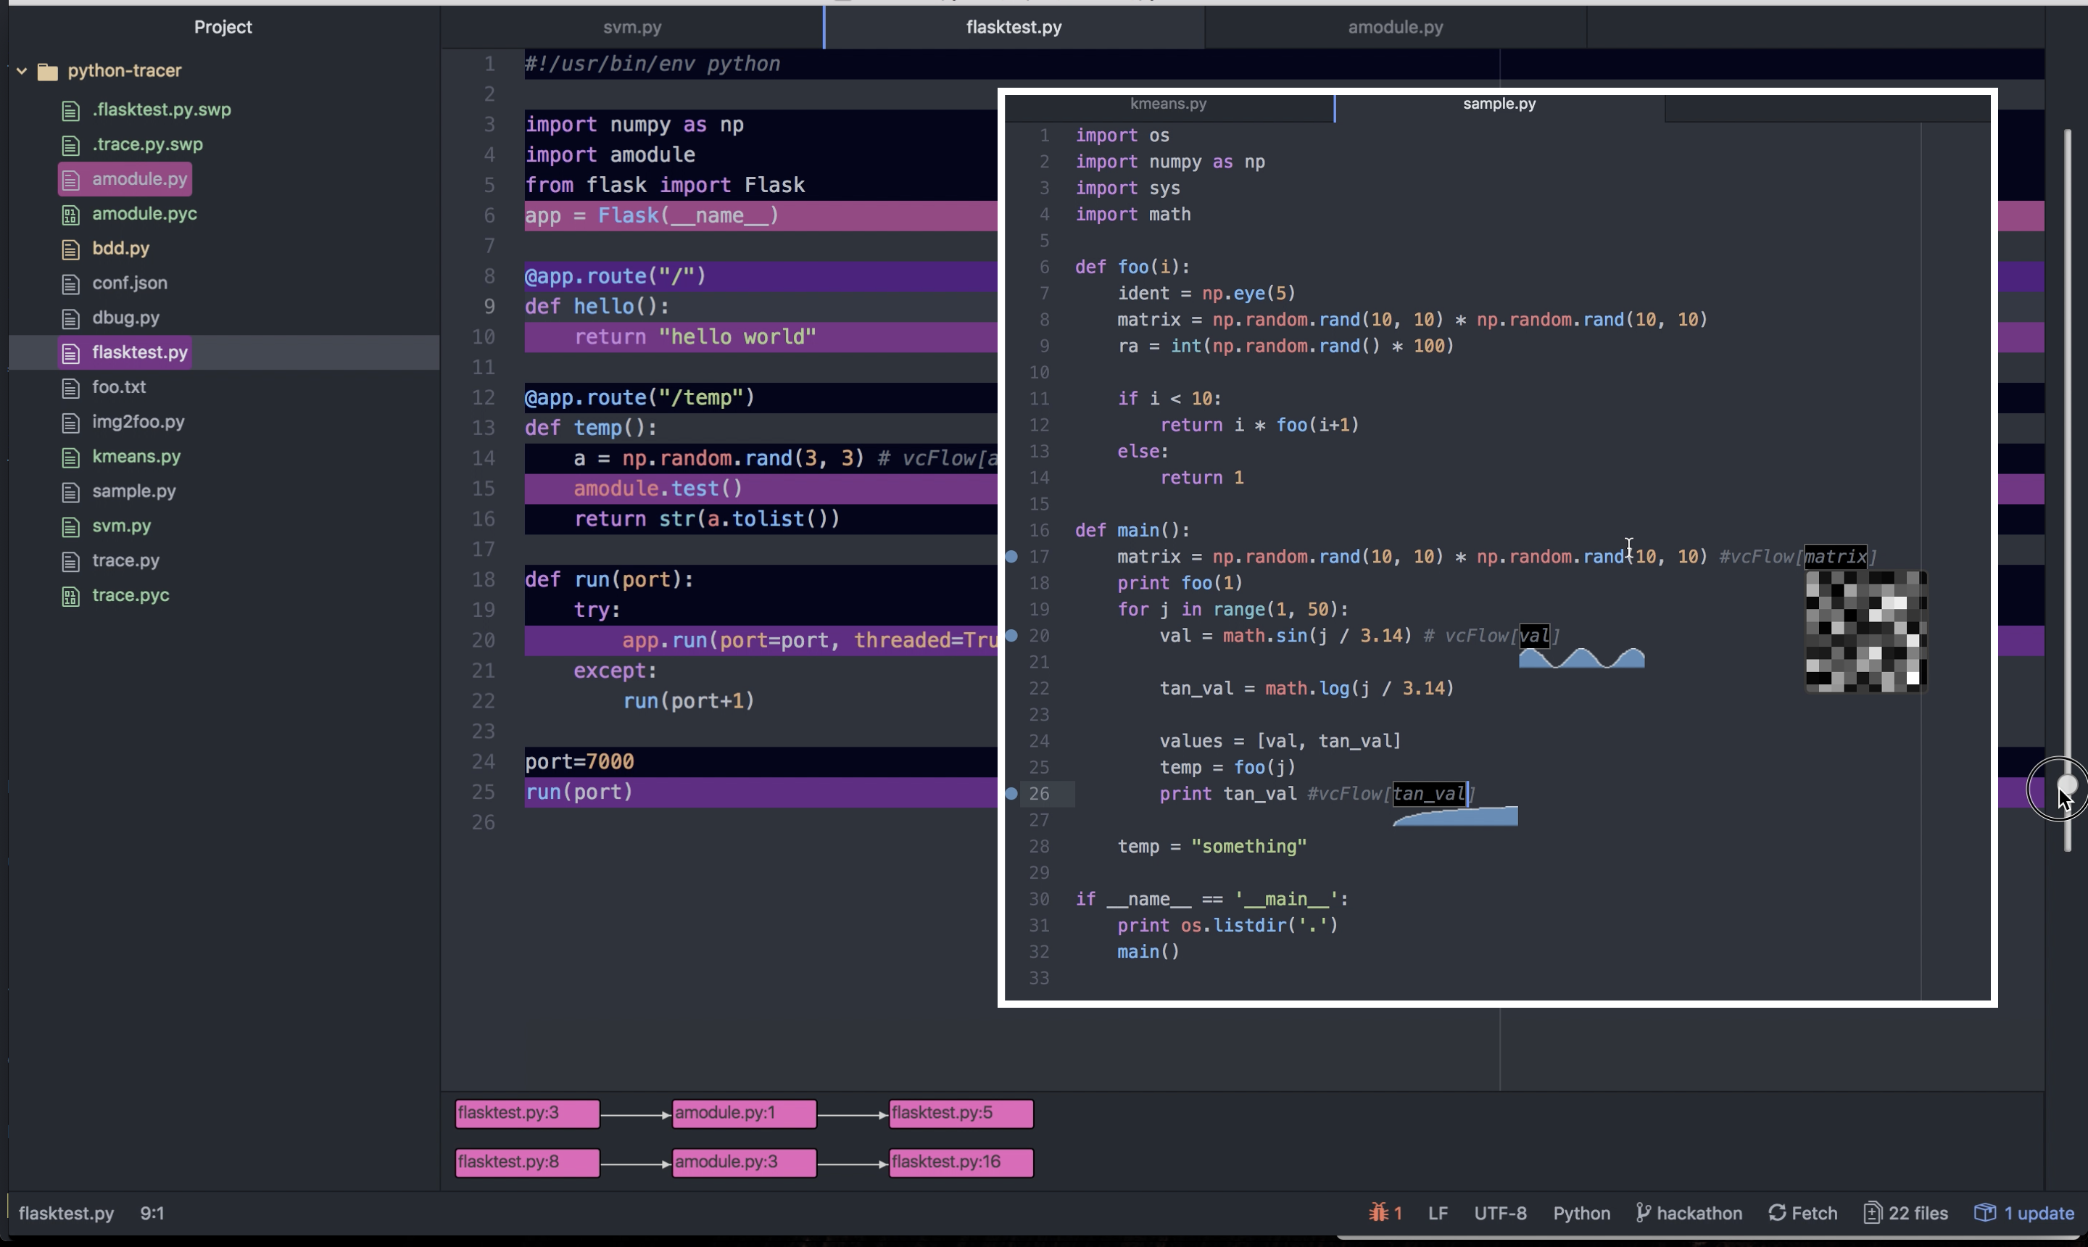The width and height of the screenshot is (2088, 1247).
Task: Open the Python grammar selector
Action: pos(1580,1212)
